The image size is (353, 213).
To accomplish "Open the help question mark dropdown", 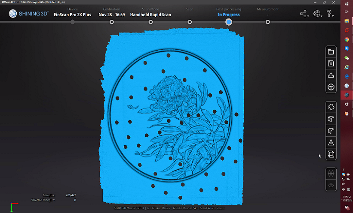I will coord(330,14).
